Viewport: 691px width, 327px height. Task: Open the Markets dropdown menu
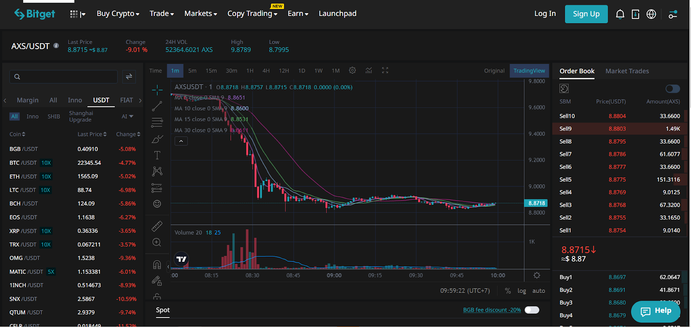(x=201, y=14)
